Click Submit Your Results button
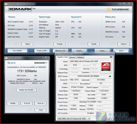137x124 pixels. [27, 90]
